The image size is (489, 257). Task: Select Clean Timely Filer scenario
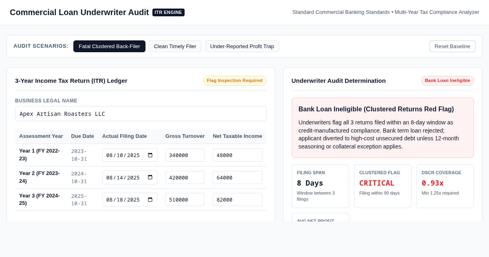[x=175, y=46]
